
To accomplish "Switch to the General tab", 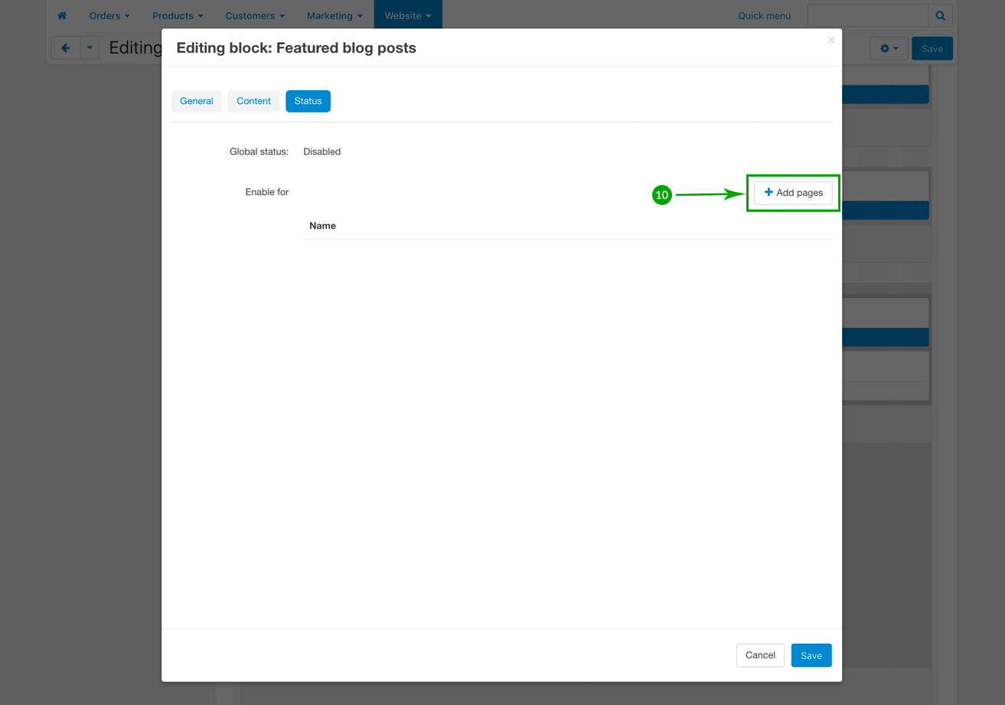I will 197,101.
